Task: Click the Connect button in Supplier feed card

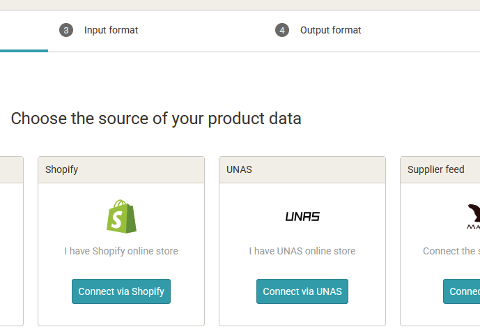Action: click(462, 291)
